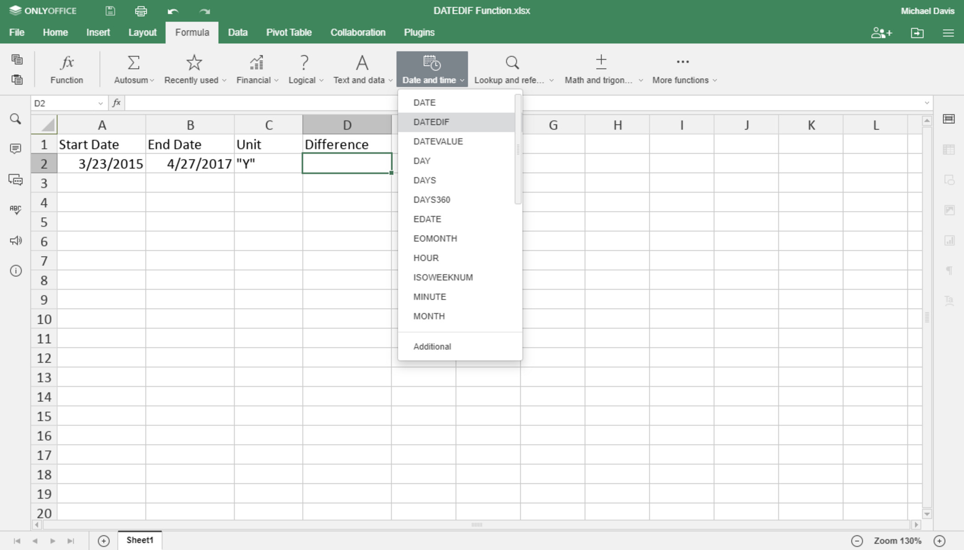
Task: Click the Additional functions option
Action: point(431,346)
